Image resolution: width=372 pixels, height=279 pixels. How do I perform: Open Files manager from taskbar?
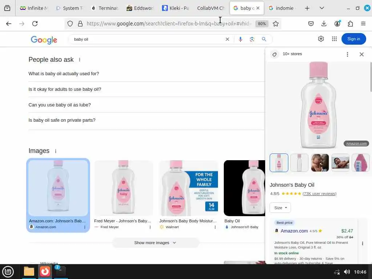pyautogui.click(x=29, y=272)
